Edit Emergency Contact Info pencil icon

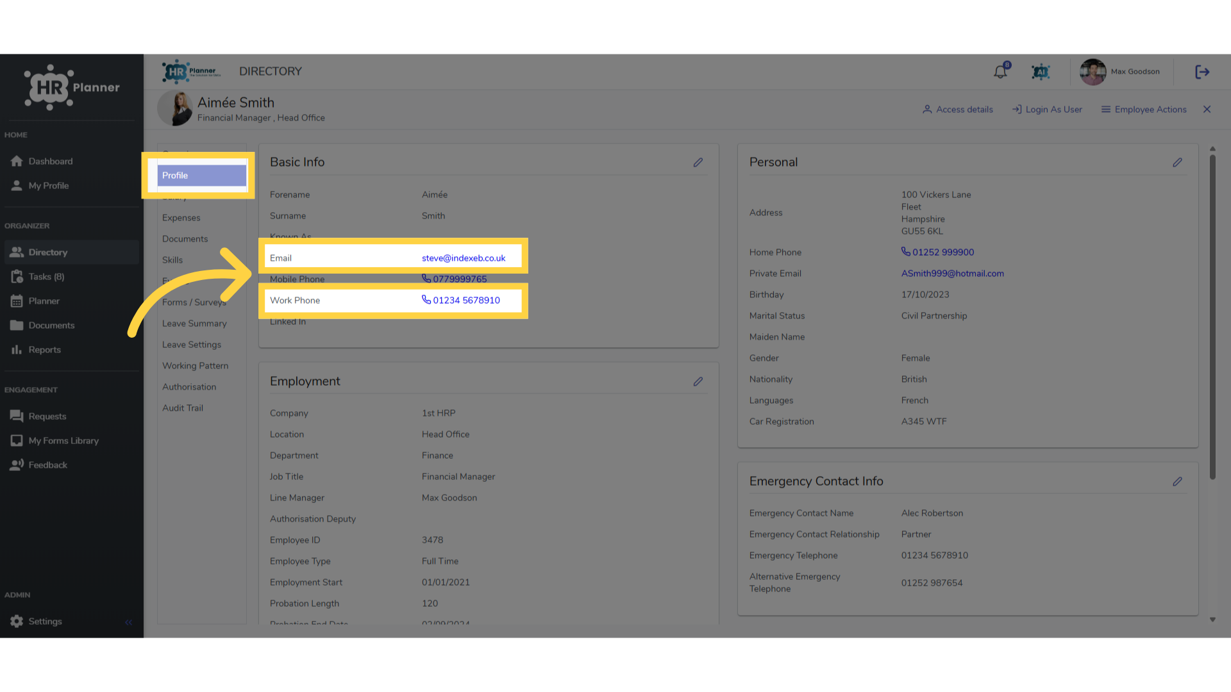coord(1178,482)
